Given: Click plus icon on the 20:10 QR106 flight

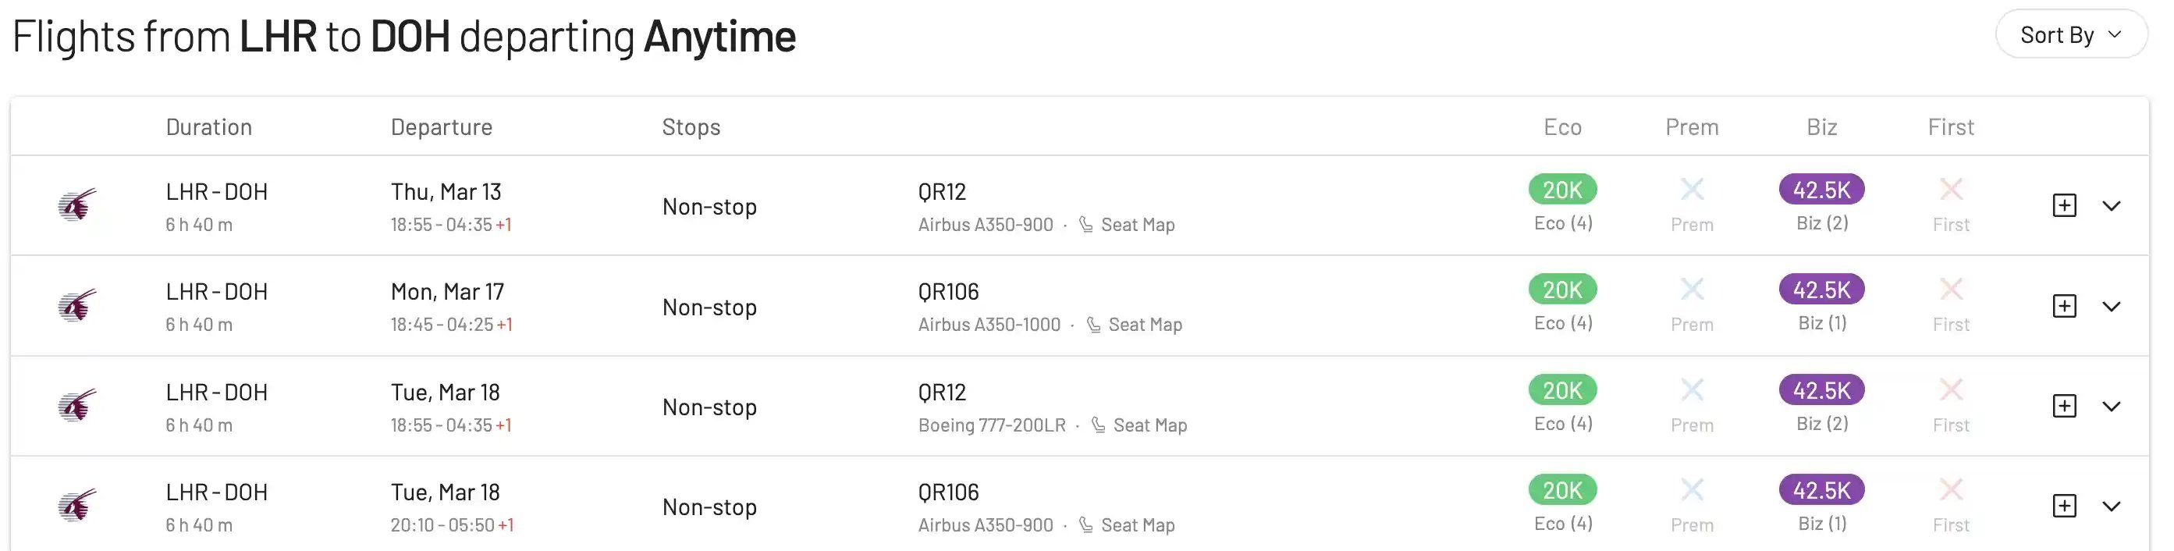Looking at the screenshot, I should 2063,506.
